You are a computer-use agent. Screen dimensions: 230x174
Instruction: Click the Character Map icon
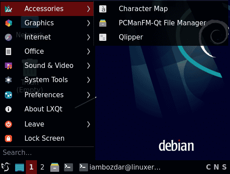[103, 9]
